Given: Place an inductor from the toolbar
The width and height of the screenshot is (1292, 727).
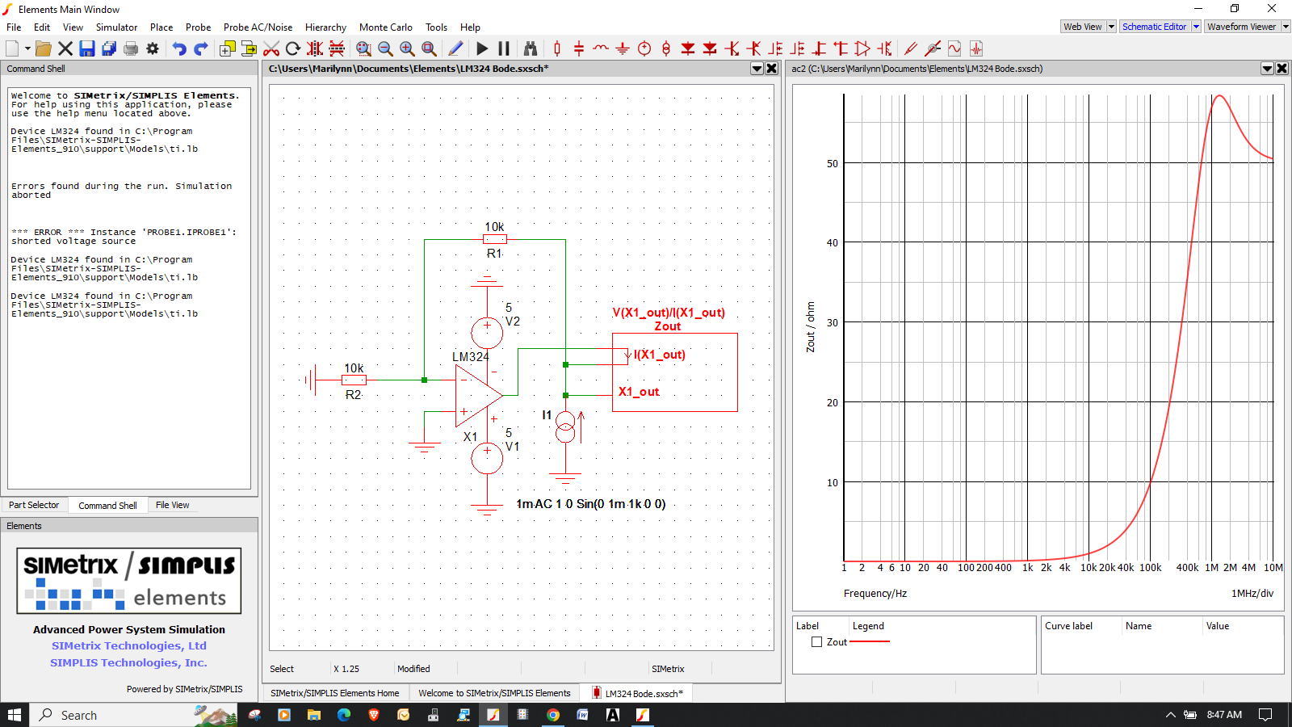Looking at the screenshot, I should pos(601,48).
